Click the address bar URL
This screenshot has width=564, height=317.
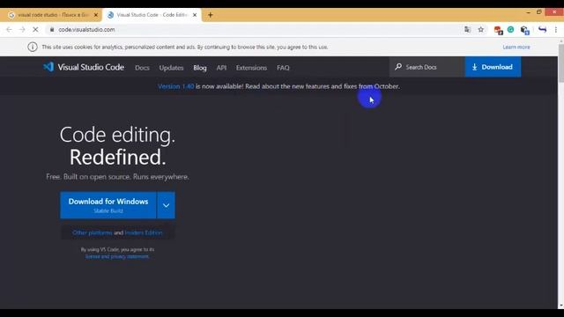click(x=86, y=29)
